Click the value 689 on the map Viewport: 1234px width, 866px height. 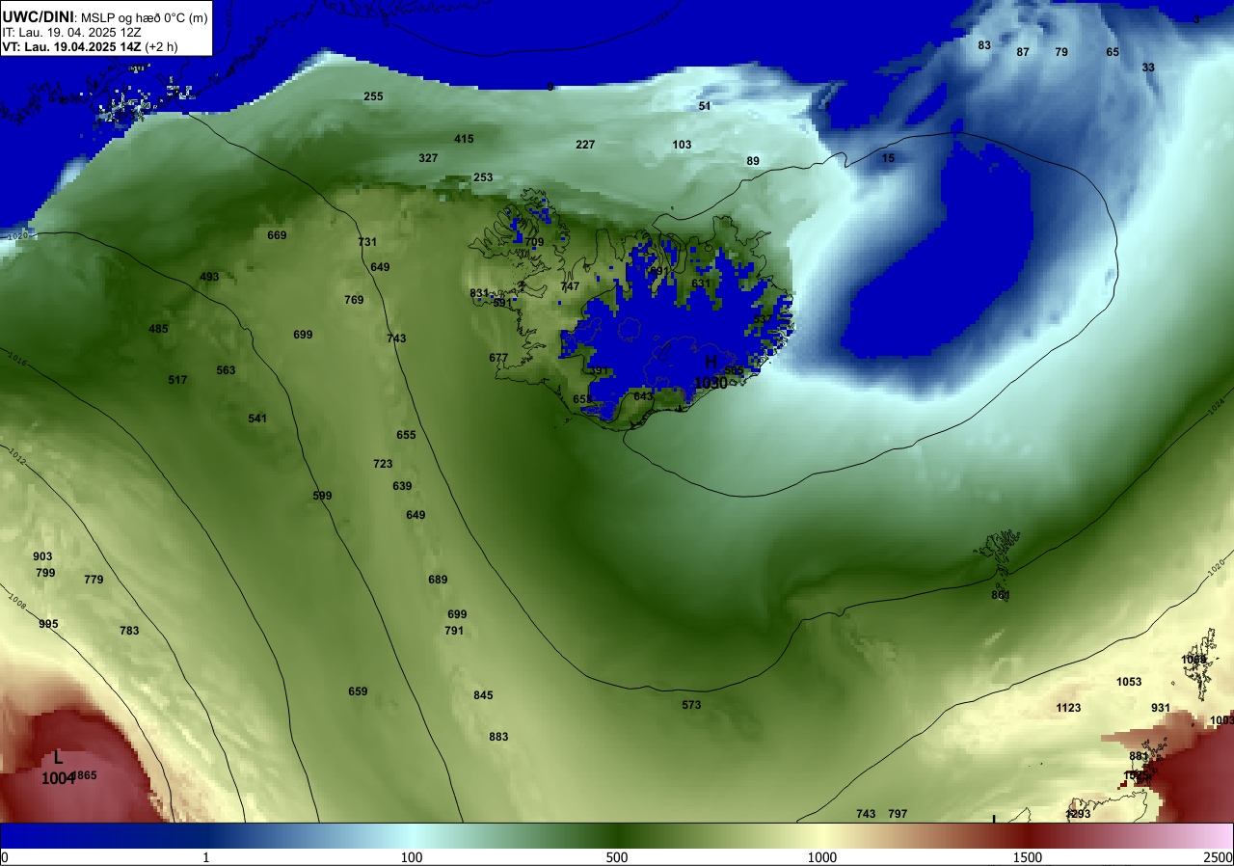coord(438,580)
